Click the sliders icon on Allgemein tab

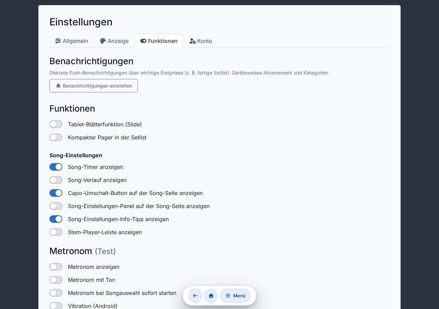(x=58, y=41)
